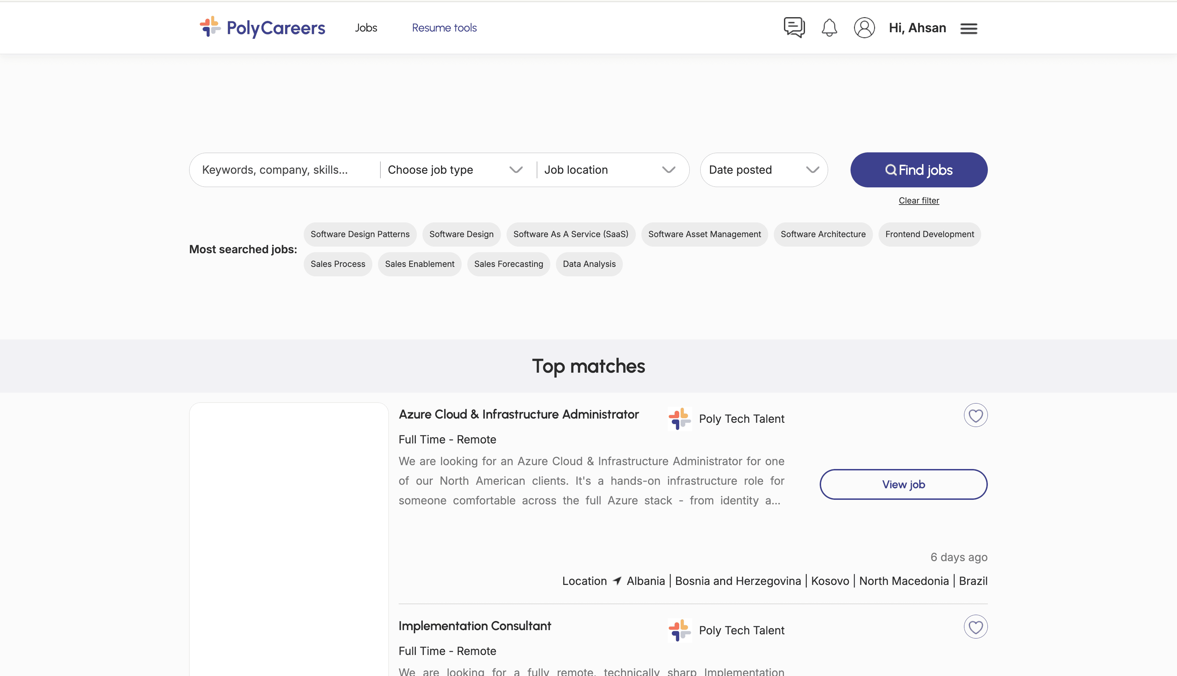Click the Top matches heading
Image resolution: width=1177 pixels, height=676 pixels.
pyautogui.click(x=588, y=366)
